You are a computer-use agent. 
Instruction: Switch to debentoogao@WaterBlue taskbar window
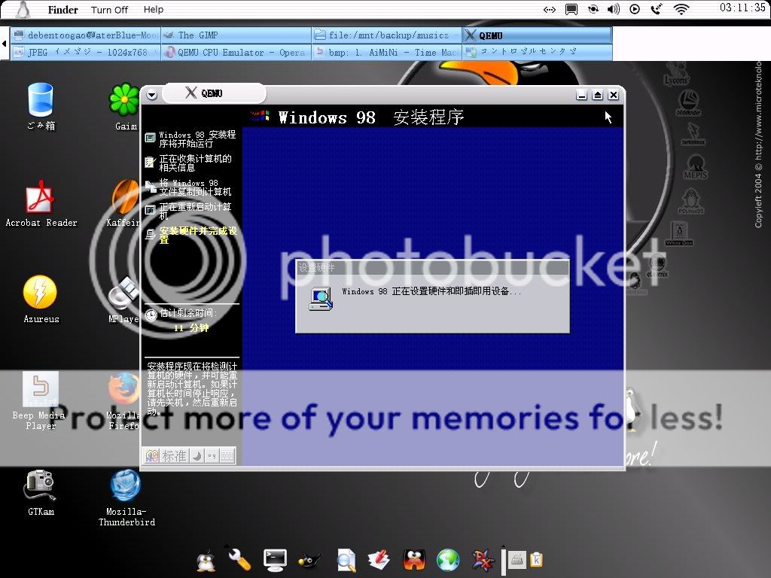86,35
